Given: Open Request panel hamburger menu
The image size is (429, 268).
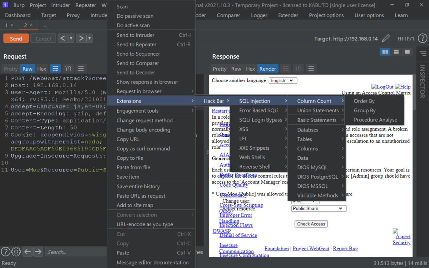Looking at the screenshot, I should (81, 69).
